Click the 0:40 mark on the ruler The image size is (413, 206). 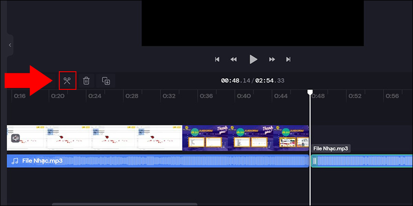244,96
